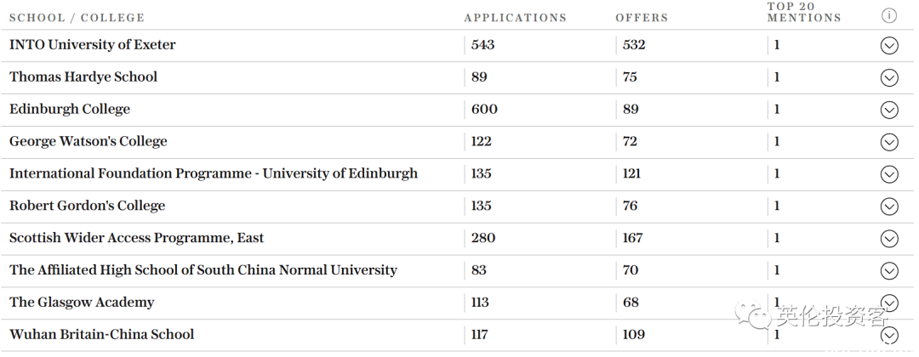Click the WeChat watermark logo icon
This screenshot has width=919, height=357.
754,314
